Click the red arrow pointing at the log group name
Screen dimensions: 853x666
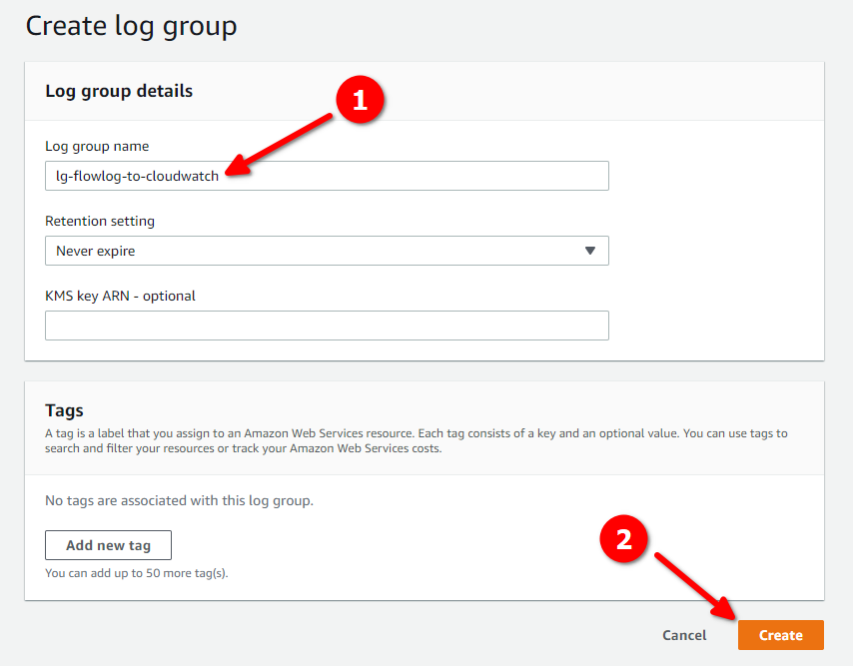point(279,145)
